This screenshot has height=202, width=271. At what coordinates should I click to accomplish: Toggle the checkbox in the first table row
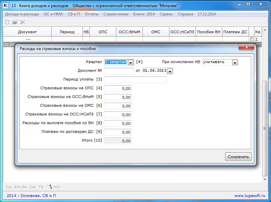click(x=252, y=39)
